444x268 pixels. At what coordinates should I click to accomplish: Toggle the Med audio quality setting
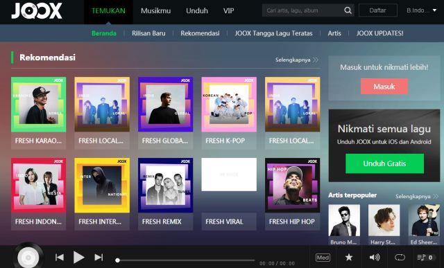[323, 258]
